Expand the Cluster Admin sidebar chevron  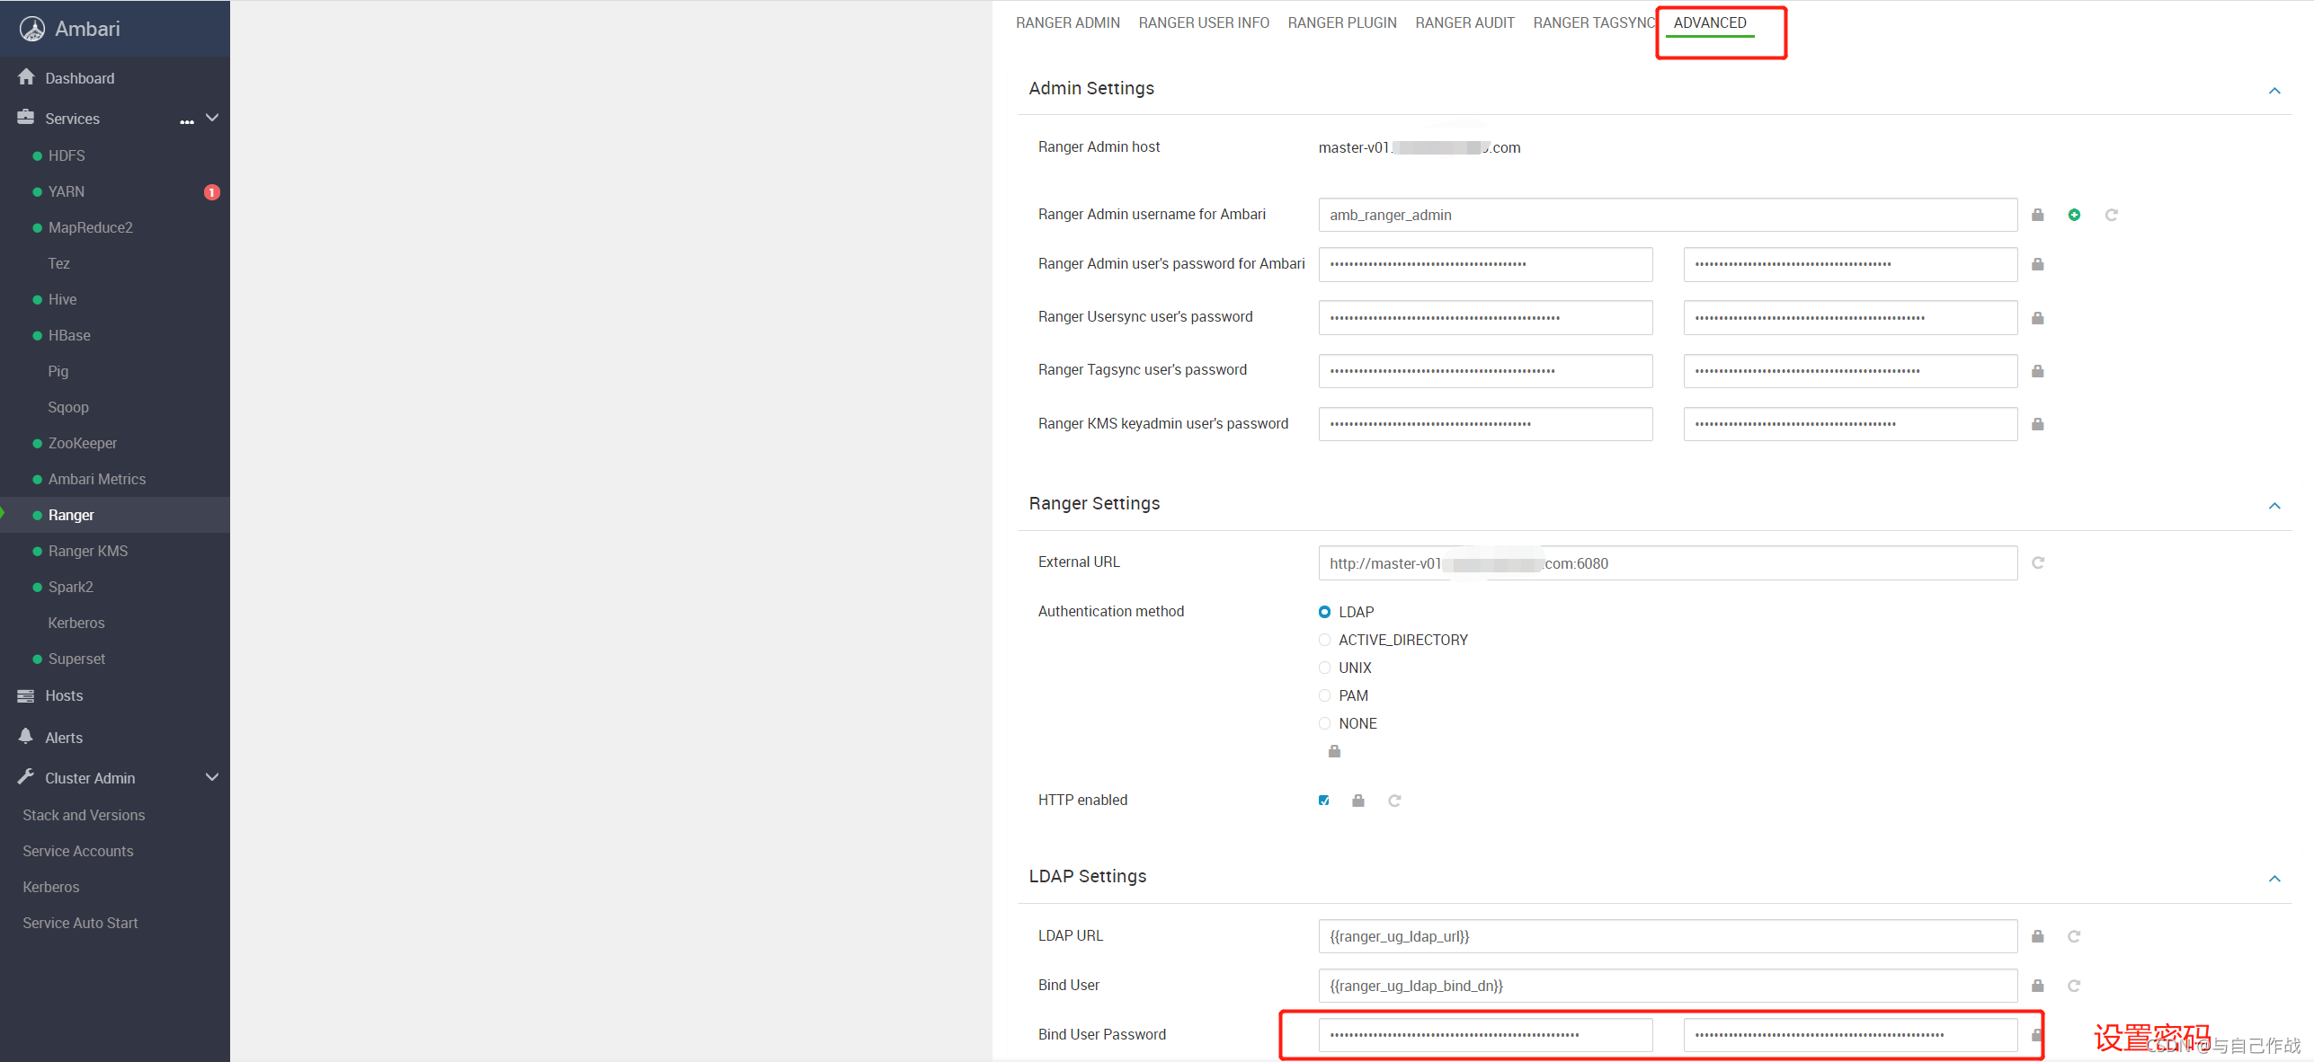(212, 777)
